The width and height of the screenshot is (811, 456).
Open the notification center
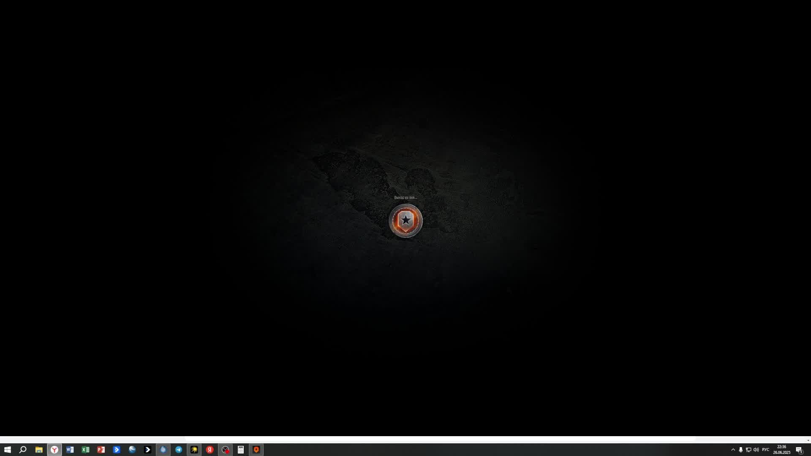tap(799, 450)
